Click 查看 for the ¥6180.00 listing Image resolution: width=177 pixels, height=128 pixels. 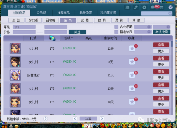coord(161,58)
